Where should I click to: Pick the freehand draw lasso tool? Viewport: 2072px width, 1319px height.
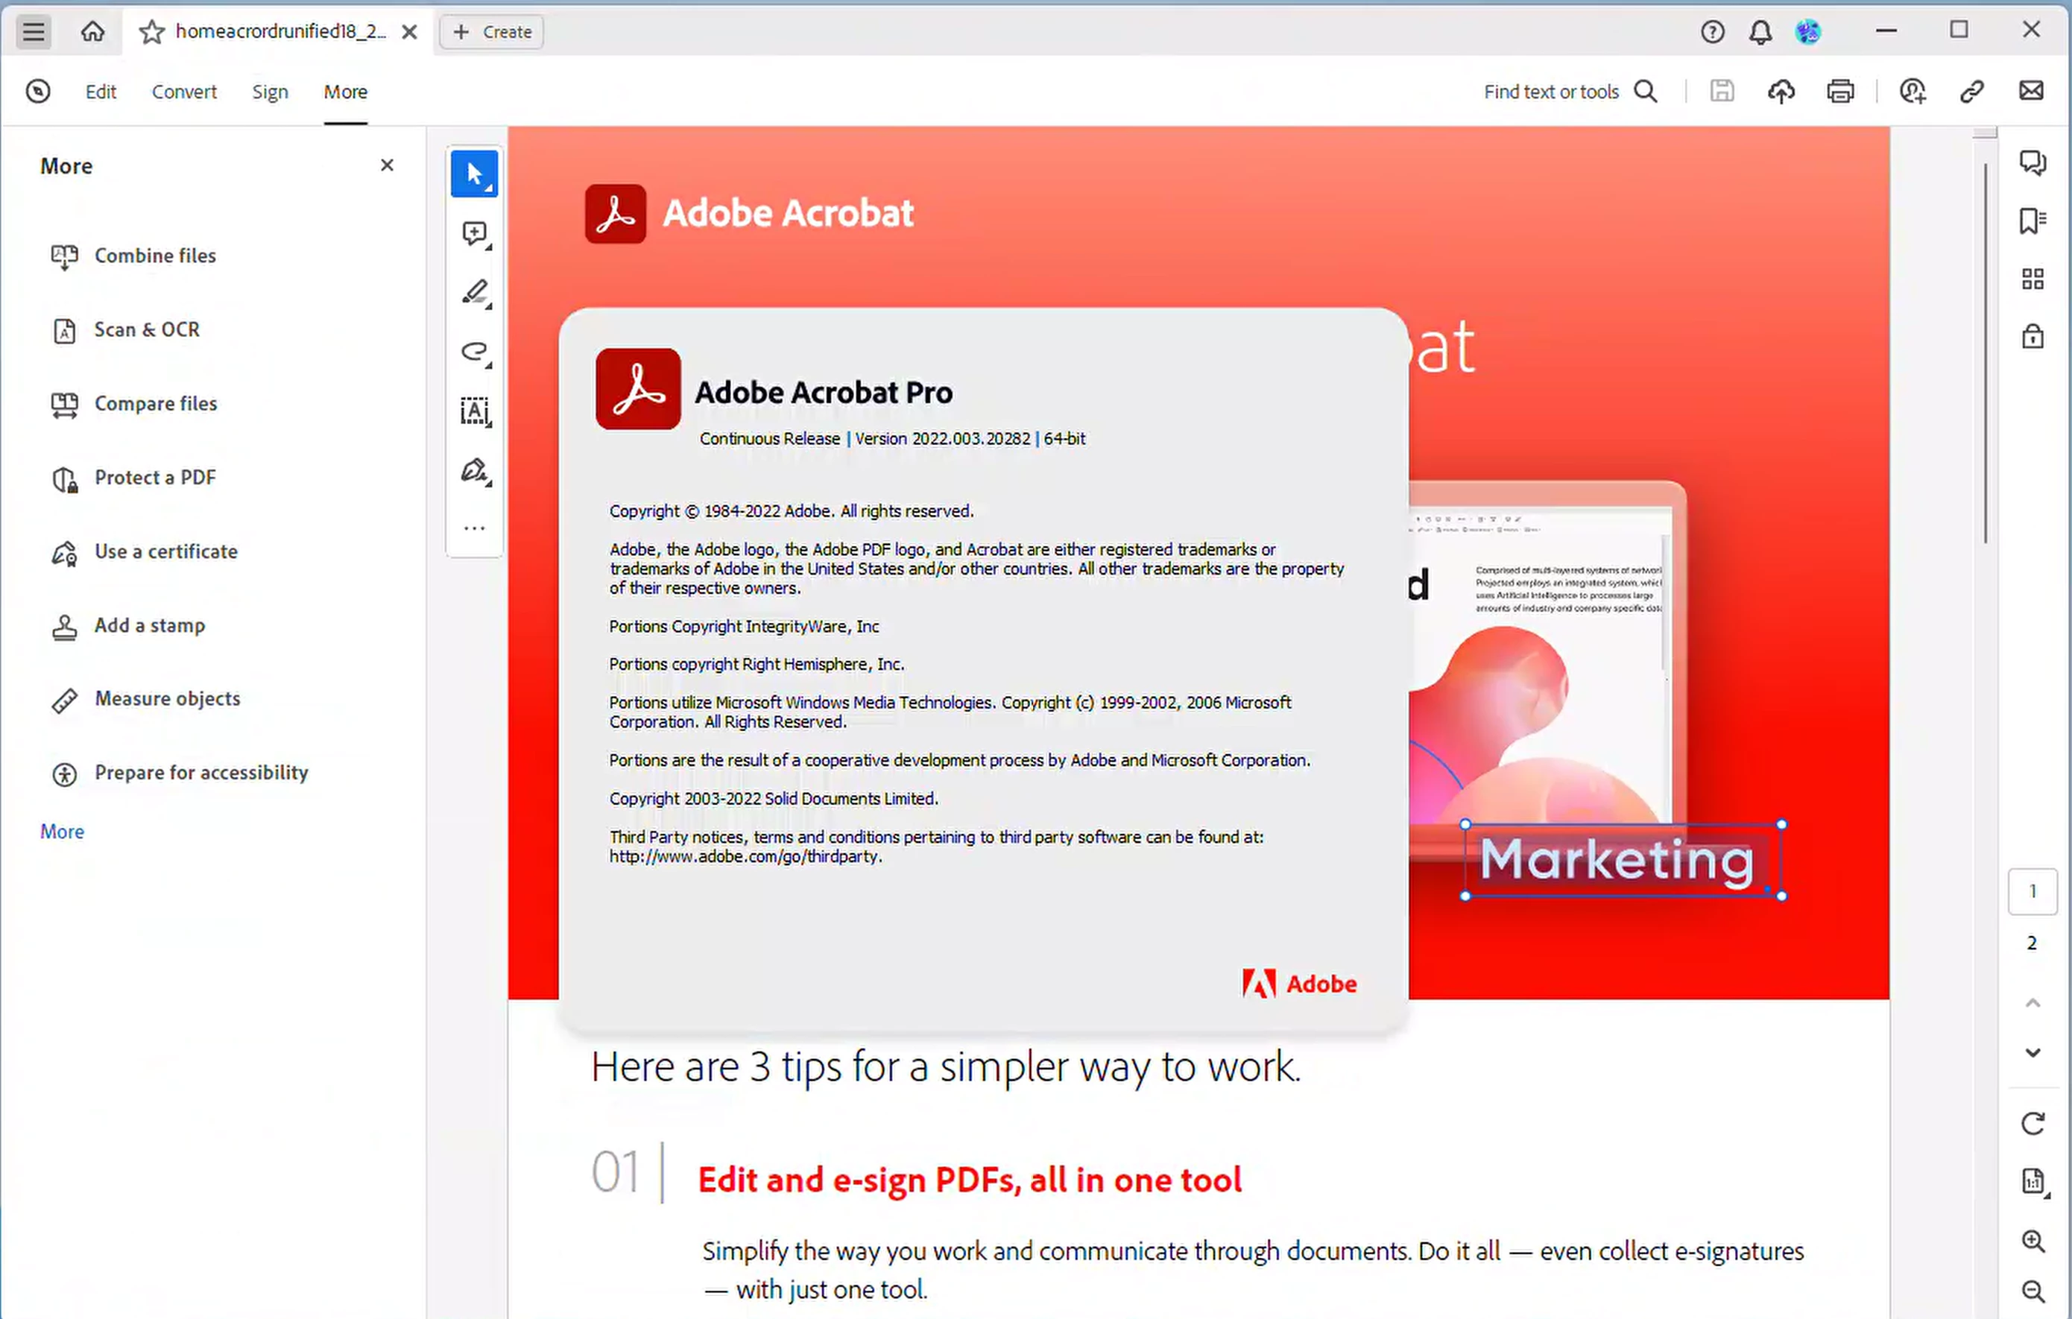[x=474, y=351]
